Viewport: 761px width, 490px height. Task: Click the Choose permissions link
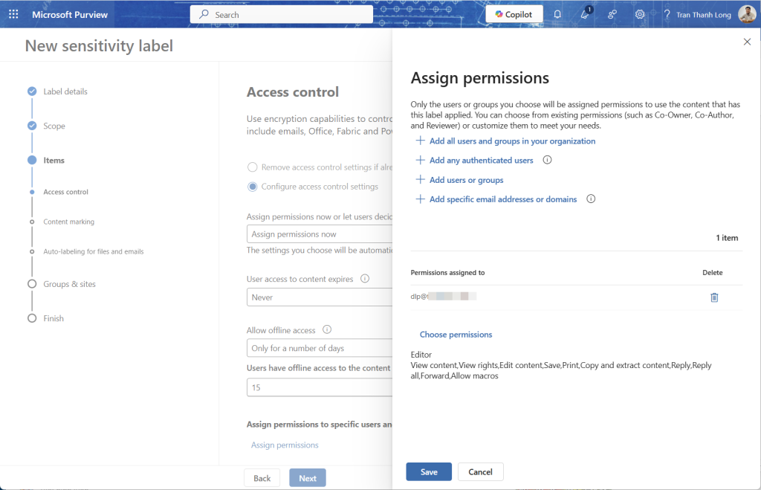point(456,335)
